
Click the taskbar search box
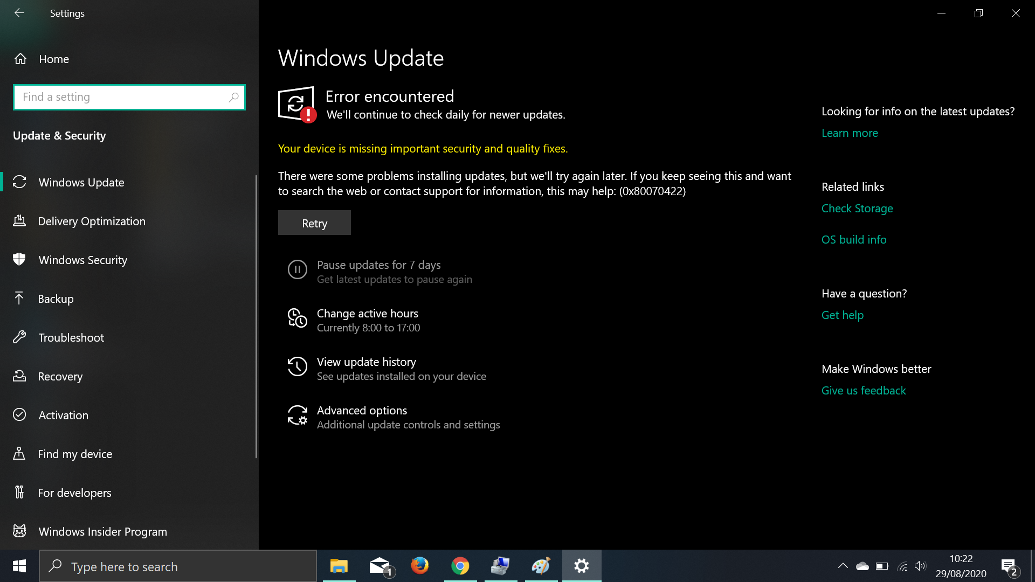coord(178,566)
